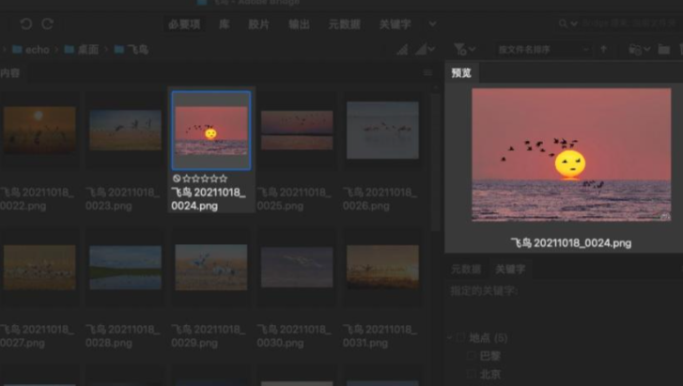This screenshot has height=386, width=683.
Task: Open the top-bar 元数据 workspace
Action: point(345,24)
